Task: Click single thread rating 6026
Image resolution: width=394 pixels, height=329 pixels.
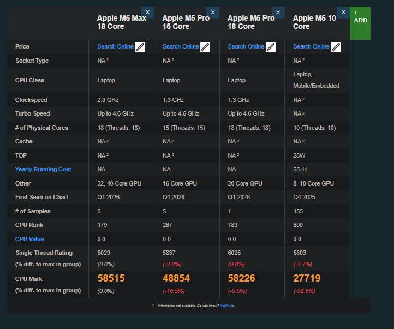Action: coord(234,253)
